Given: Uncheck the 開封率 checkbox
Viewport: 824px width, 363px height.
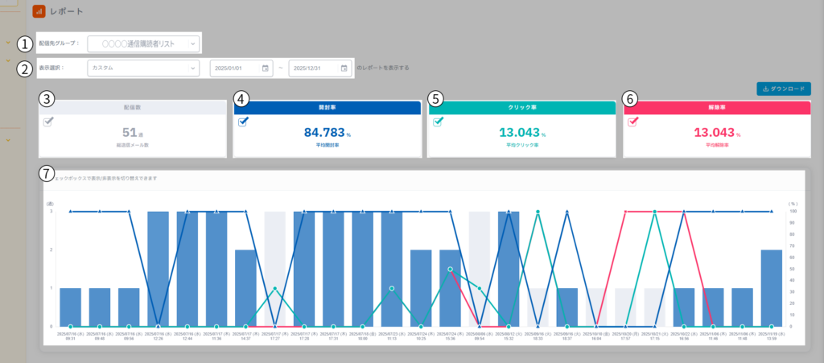Looking at the screenshot, I should coord(243,122).
